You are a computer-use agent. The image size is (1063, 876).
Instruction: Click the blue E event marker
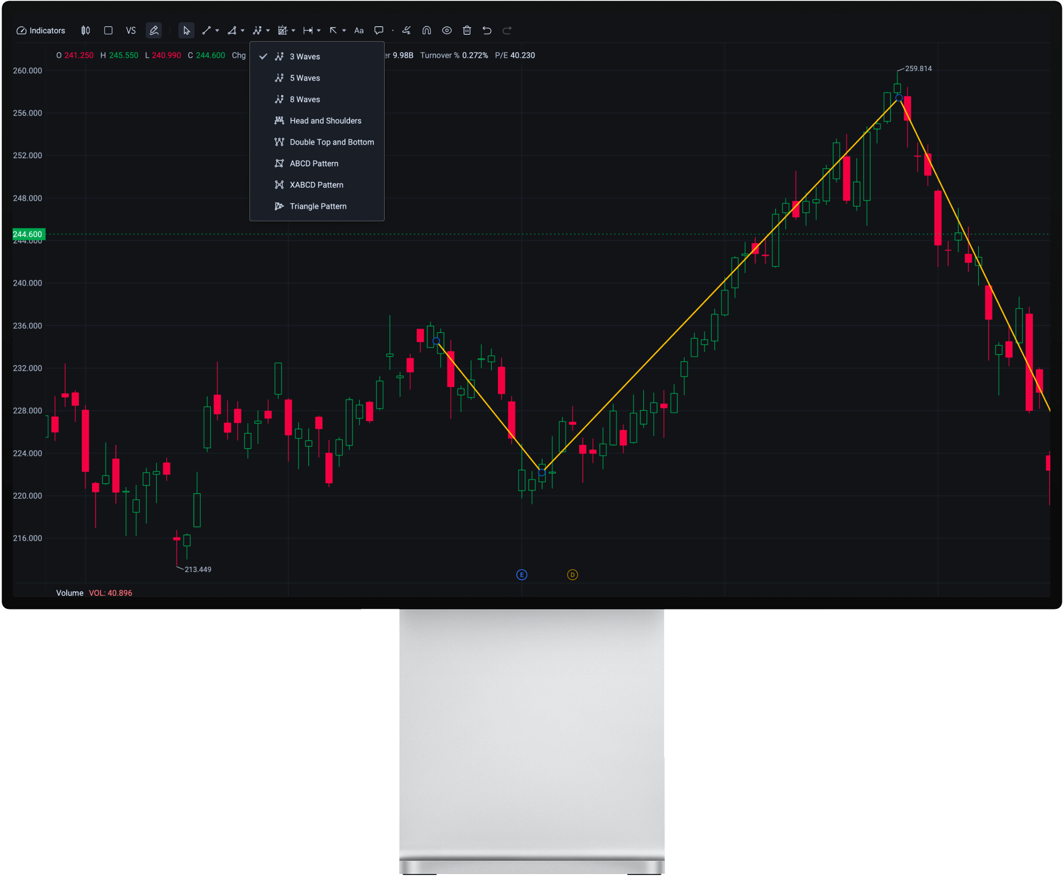coord(522,575)
